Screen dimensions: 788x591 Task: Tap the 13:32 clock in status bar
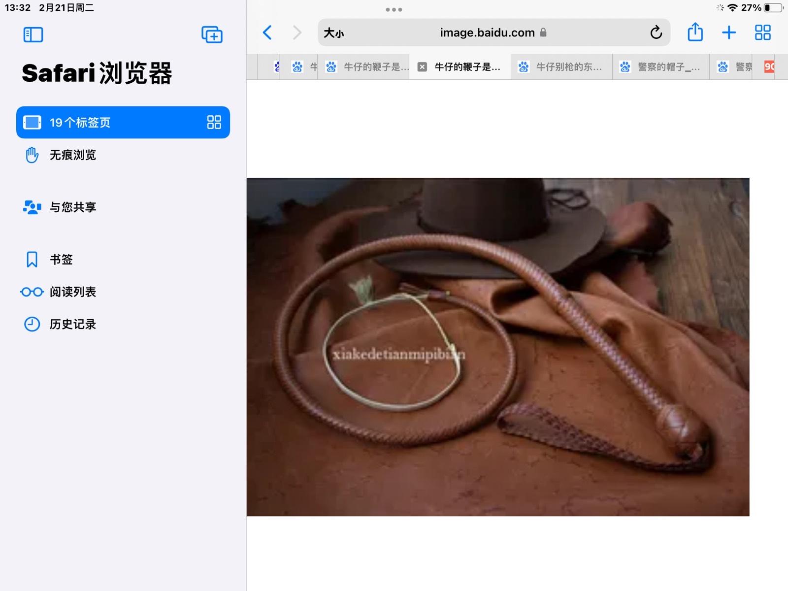pyautogui.click(x=18, y=7)
